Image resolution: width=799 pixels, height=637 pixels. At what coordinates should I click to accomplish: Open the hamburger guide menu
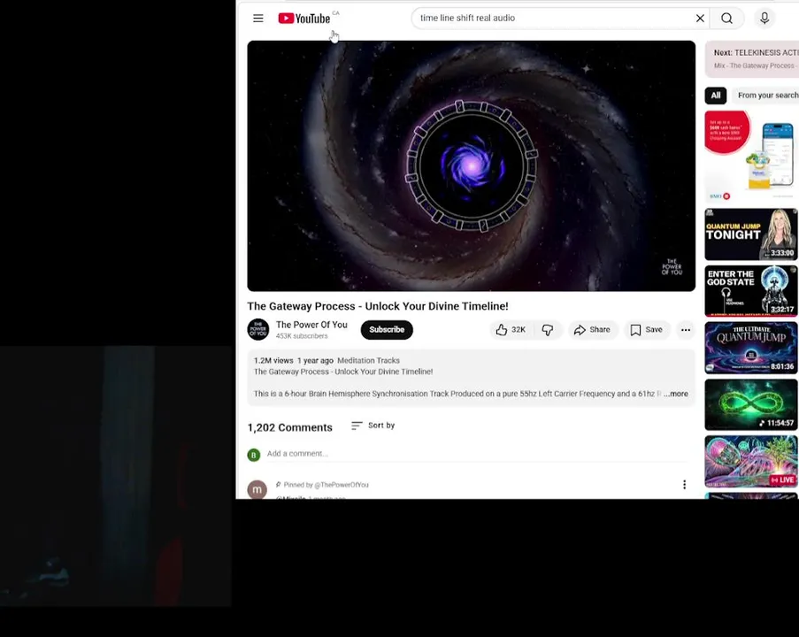(x=257, y=19)
